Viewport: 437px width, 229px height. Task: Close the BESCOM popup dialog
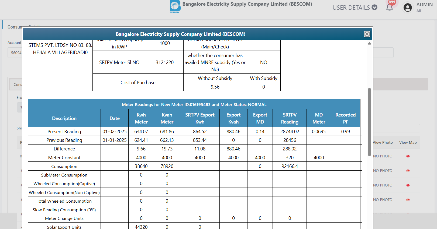pos(367,34)
